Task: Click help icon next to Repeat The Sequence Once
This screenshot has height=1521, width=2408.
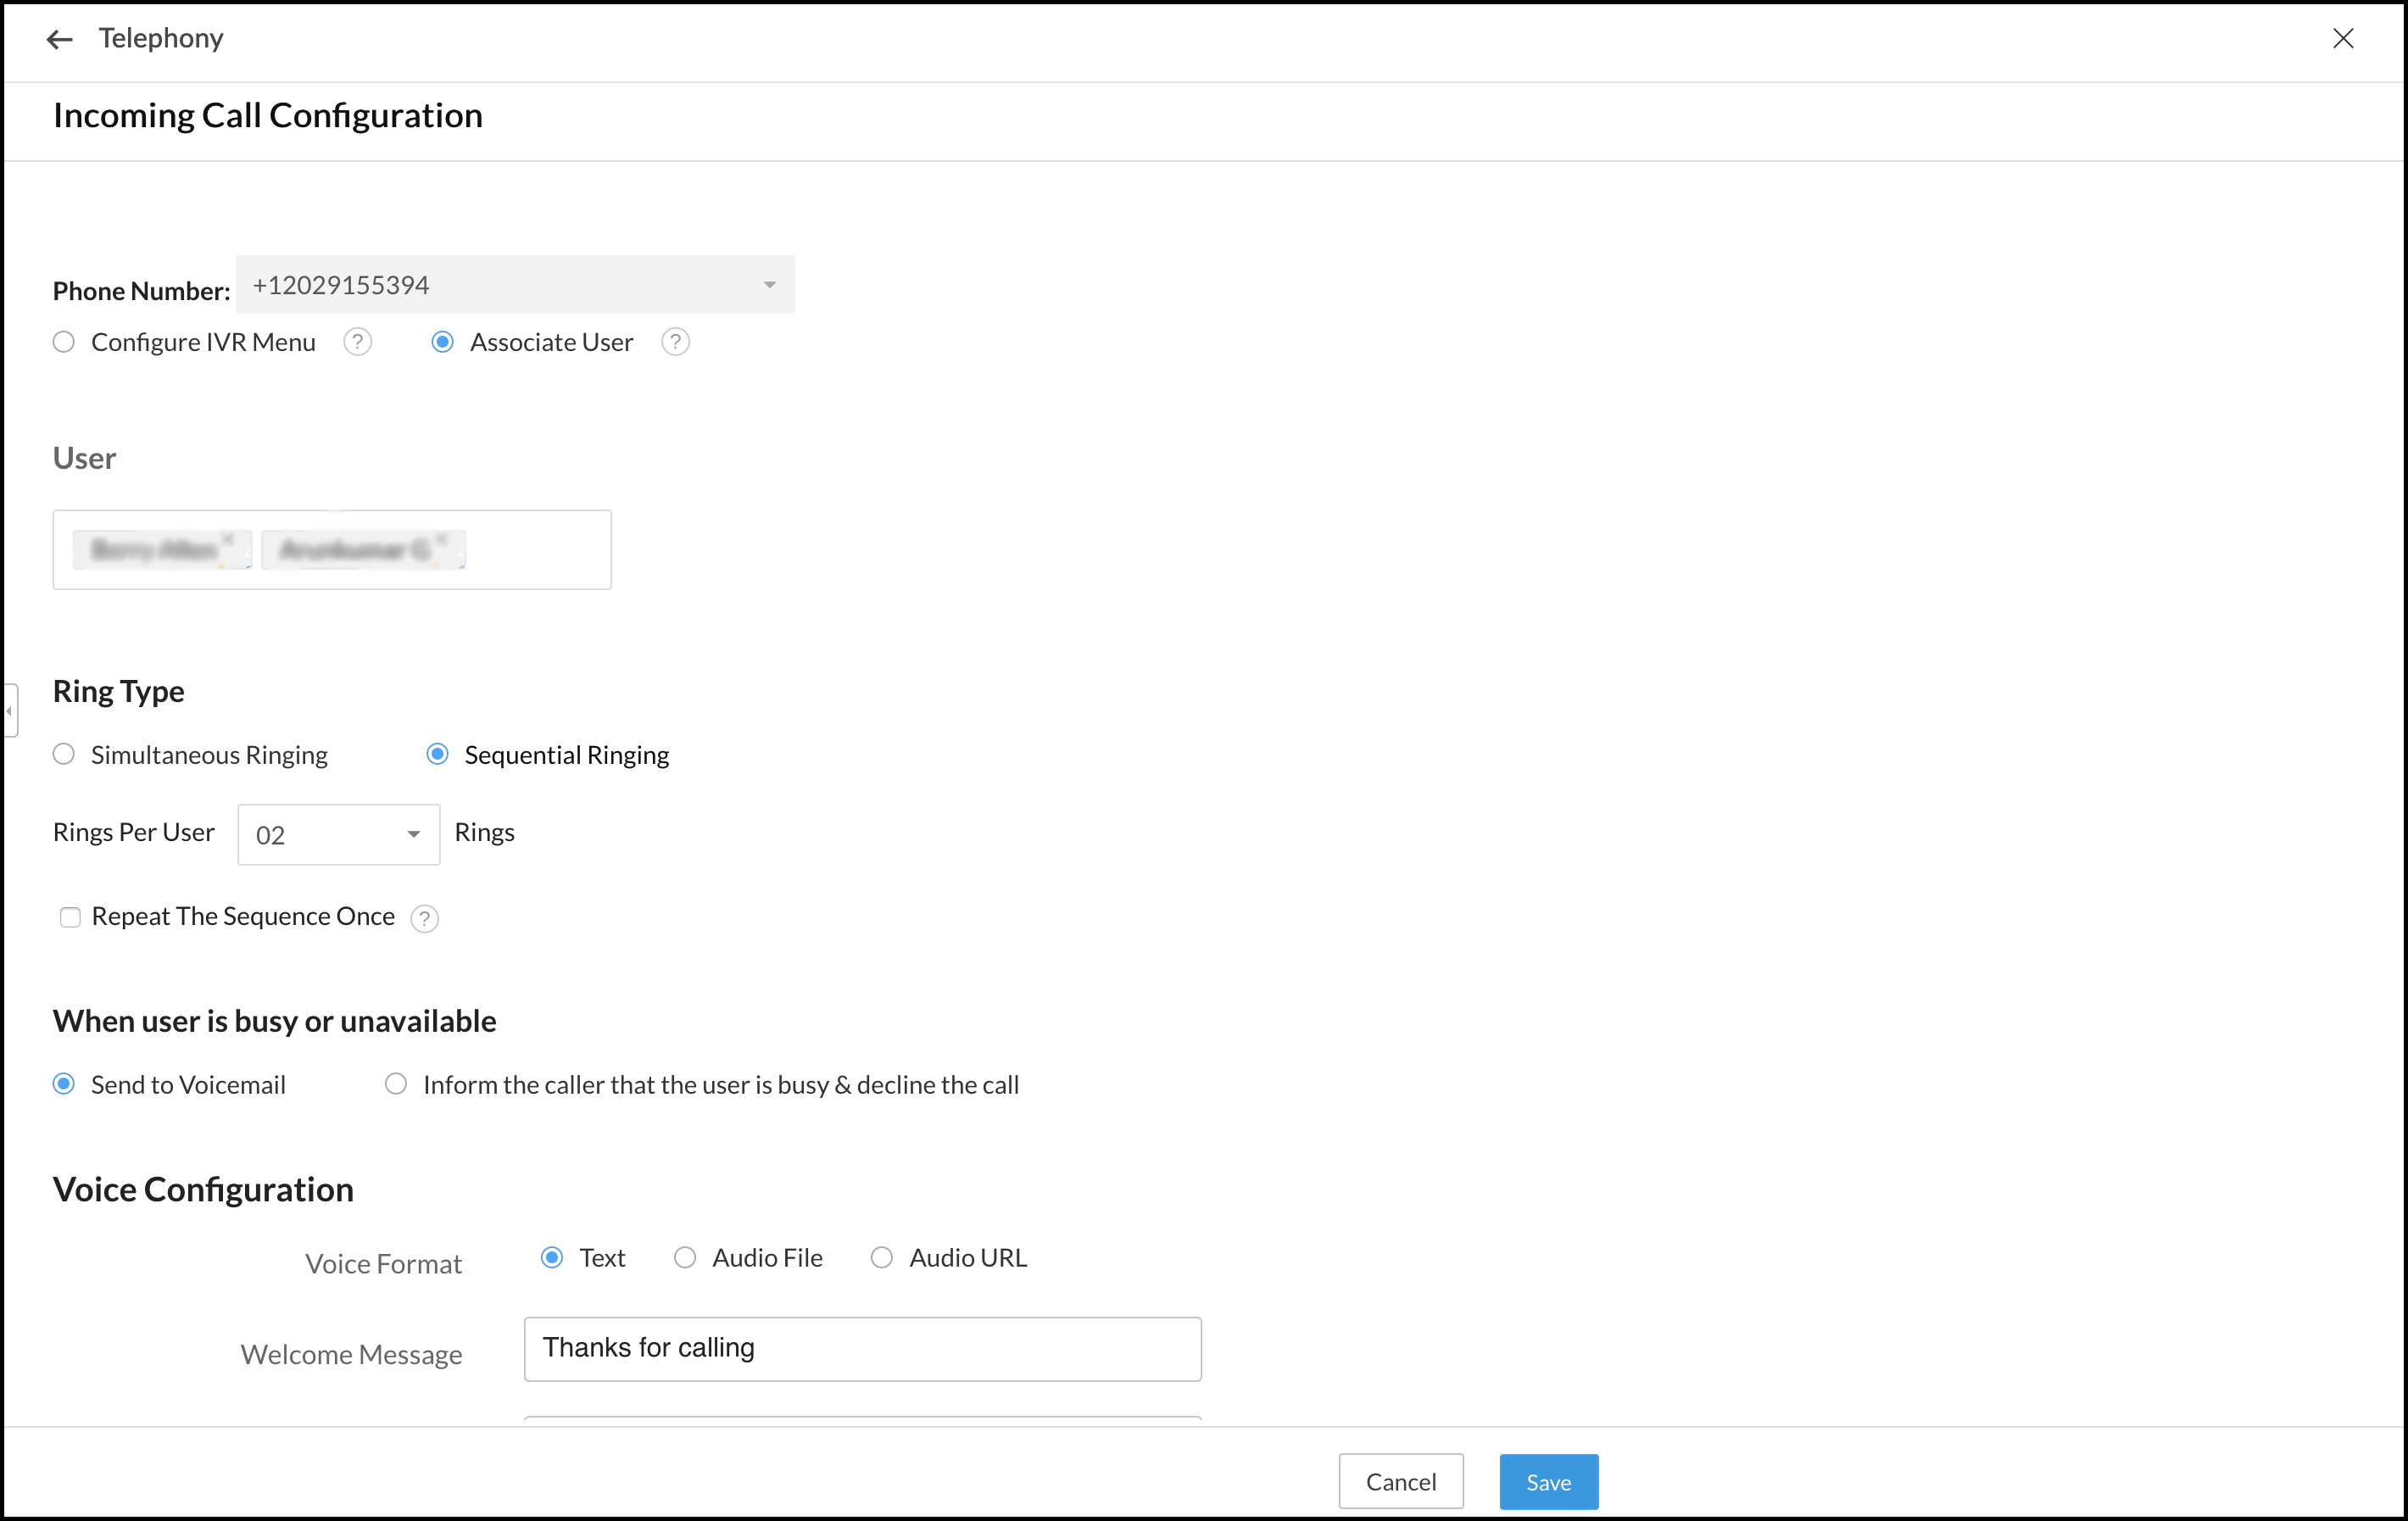Action: 424,918
